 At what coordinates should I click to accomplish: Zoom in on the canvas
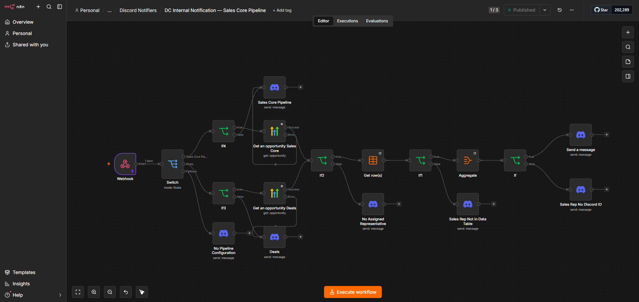point(94,292)
